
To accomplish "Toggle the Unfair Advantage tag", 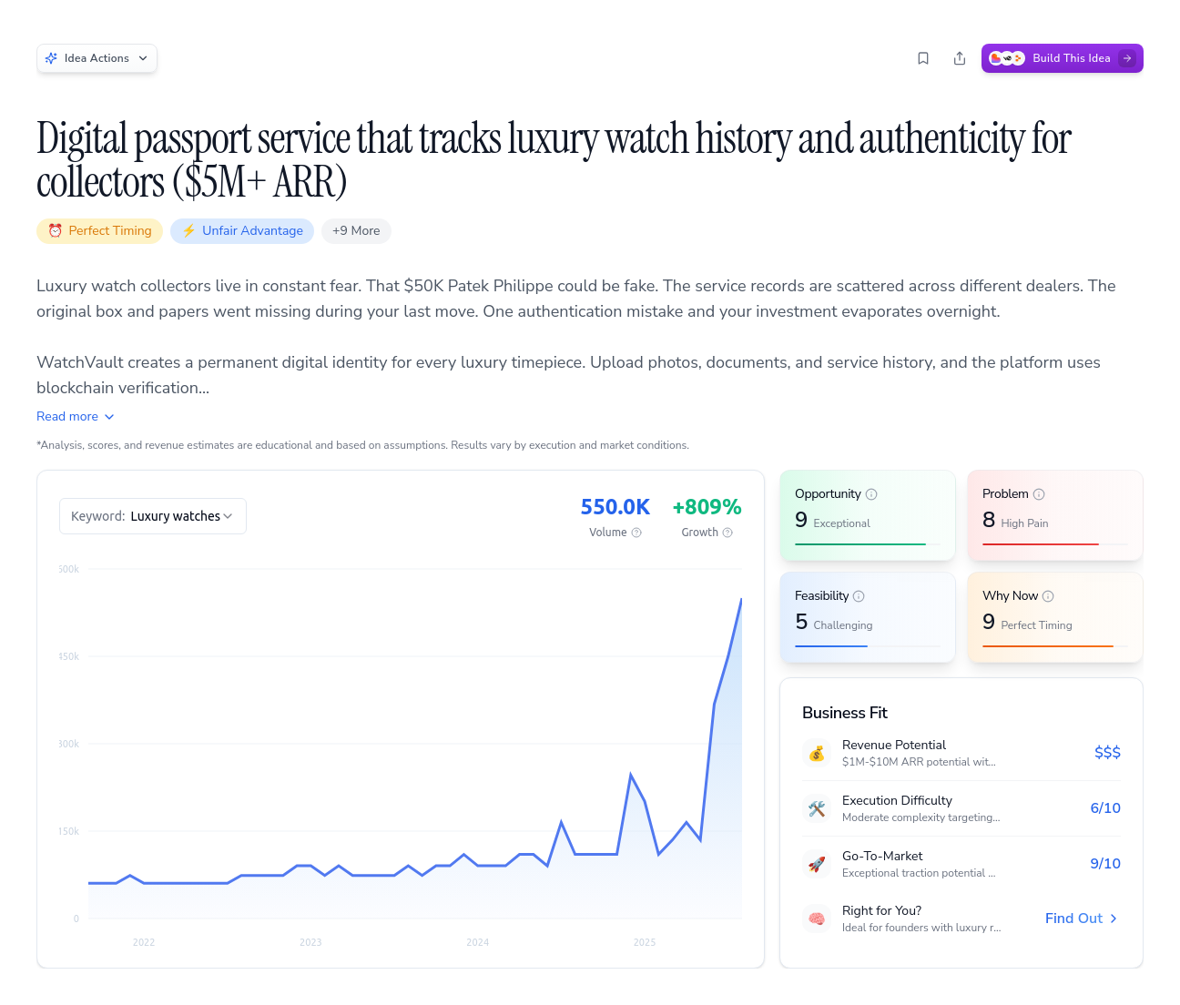I will tap(242, 230).
